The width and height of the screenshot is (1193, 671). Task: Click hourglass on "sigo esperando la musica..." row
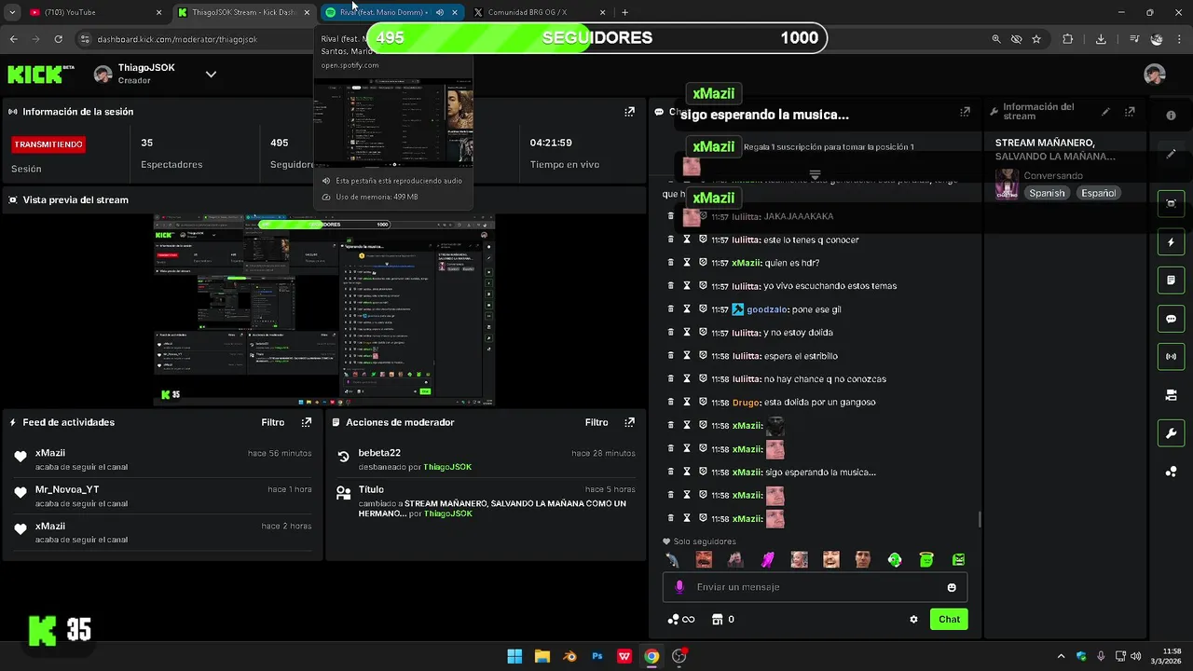(x=687, y=472)
